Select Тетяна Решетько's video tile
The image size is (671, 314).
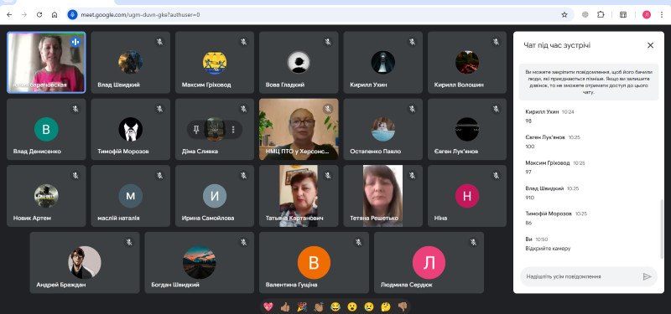(x=383, y=196)
